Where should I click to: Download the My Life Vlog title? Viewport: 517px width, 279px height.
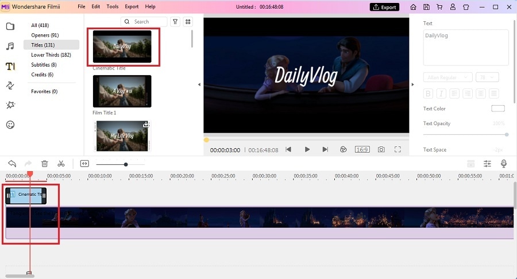coord(146,125)
